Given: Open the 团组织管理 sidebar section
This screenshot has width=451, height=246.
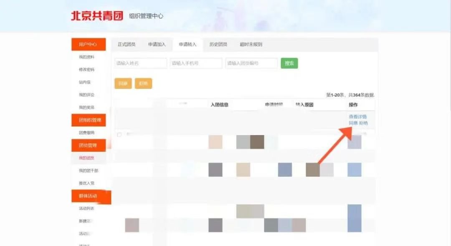Looking at the screenshot, I should pos(89,120).
